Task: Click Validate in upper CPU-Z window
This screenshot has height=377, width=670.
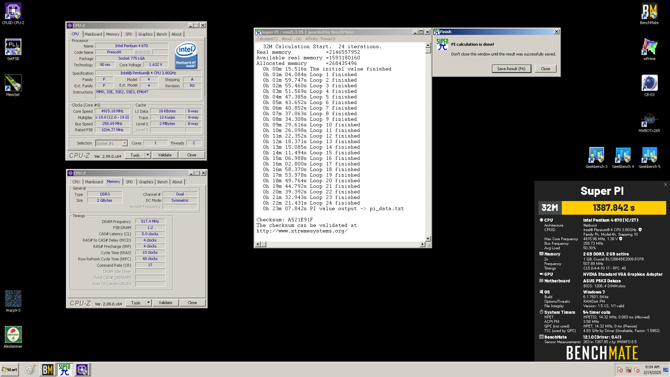Action: tap(165, 155)
